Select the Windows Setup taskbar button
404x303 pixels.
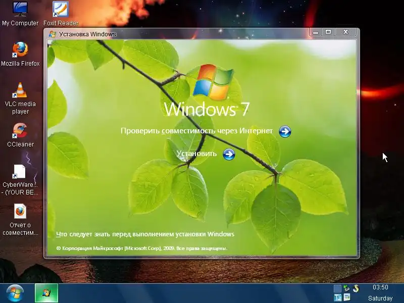(x=46, y=293)
